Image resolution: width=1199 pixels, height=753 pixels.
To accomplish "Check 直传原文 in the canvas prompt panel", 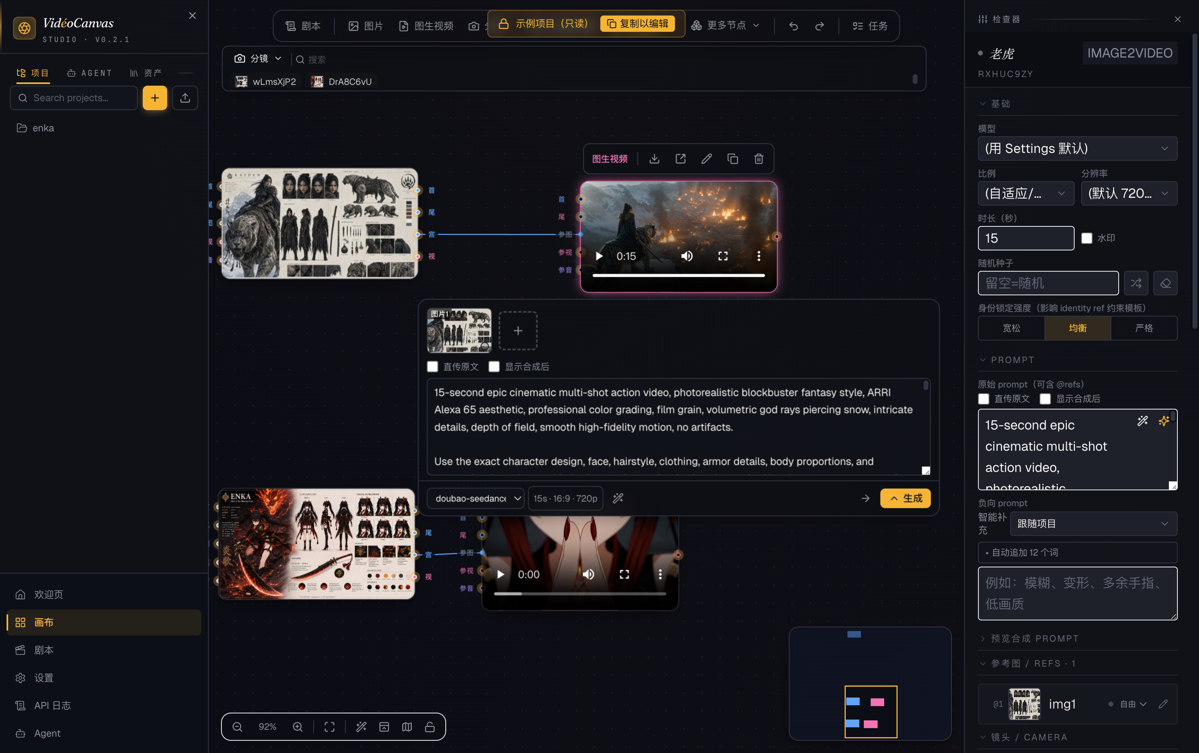I will pyautogui.click(x=433, y=367).
